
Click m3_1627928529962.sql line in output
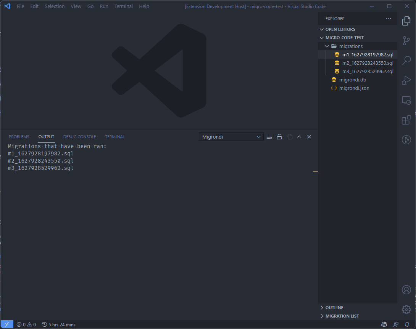(x=40, y=168)
